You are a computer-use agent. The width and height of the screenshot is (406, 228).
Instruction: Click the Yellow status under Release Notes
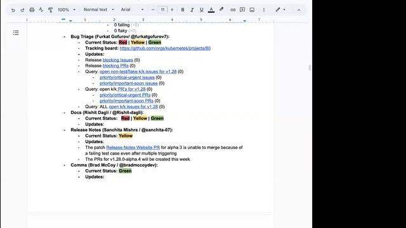pyautogui.click(x=126, y=136)
